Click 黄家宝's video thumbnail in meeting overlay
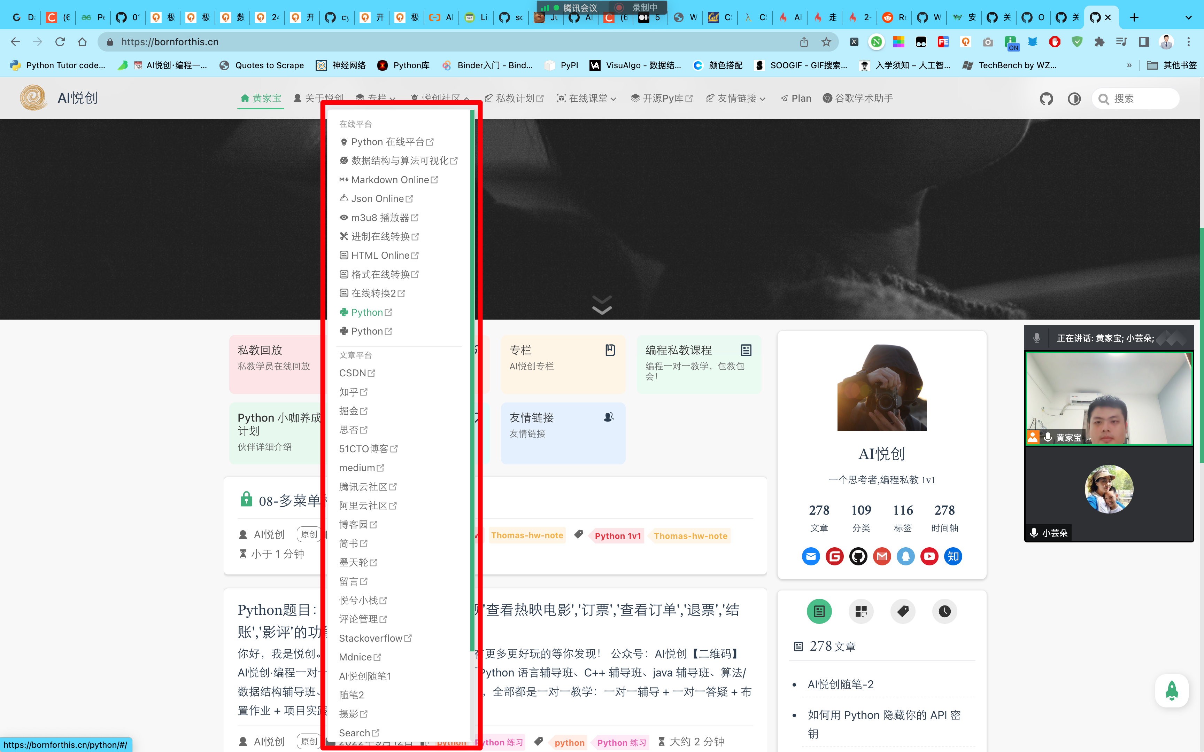 (x=1109, y=398)
